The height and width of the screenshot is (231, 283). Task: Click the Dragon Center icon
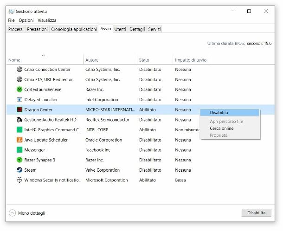click(x=19, y=109)
